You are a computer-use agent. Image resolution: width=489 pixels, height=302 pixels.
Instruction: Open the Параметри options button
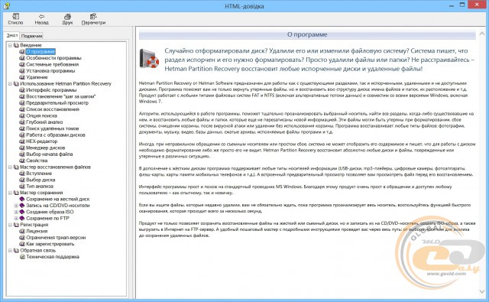[x=93, y=19]
